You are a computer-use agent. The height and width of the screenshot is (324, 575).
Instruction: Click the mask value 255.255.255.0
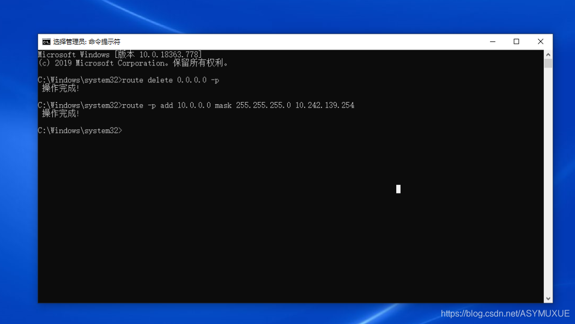tap(263, 105)
